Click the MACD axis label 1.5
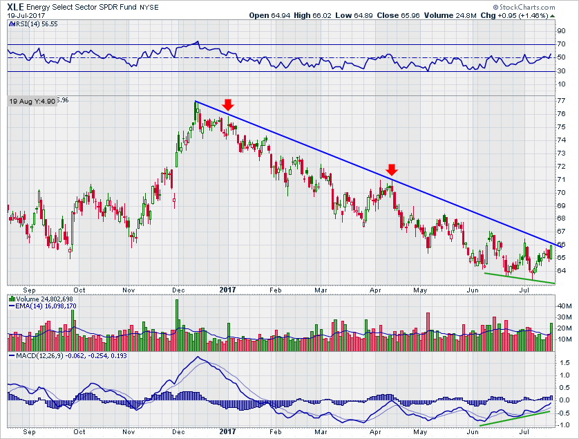579x439 pixels. (564, 363)
